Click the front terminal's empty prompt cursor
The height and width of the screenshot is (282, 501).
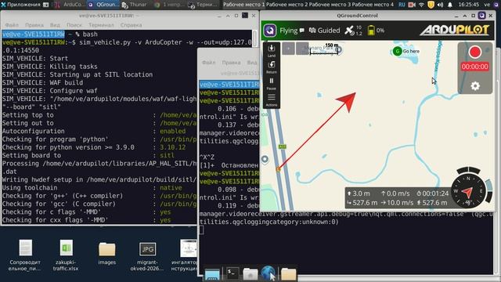pos(201,230)
